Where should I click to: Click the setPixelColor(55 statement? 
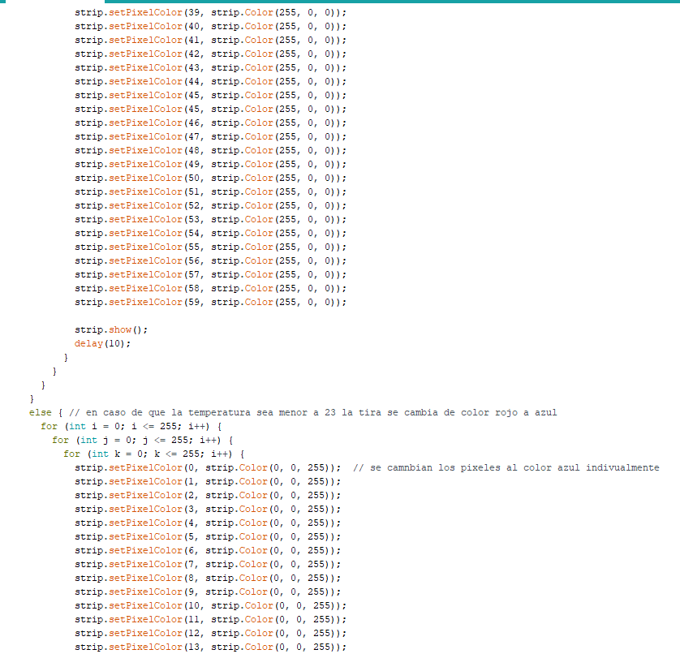click(210, 247)
